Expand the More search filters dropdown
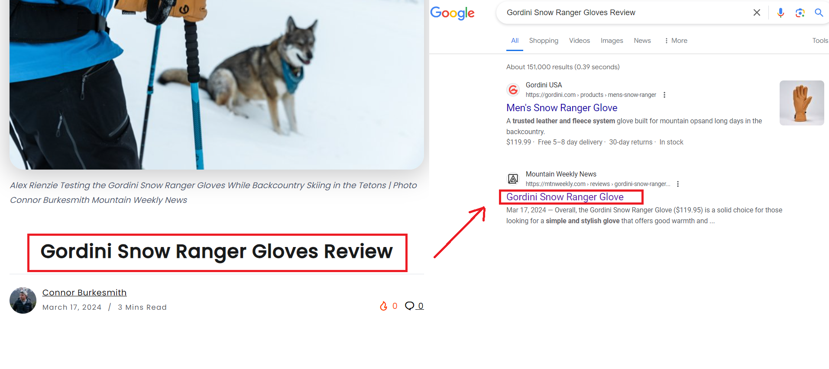The image size is (829, 369). (x=676, y=40)
